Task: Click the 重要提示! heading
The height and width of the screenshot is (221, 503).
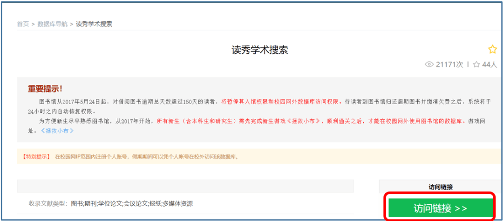Action: pyautogui.click(x=45, y=89)
